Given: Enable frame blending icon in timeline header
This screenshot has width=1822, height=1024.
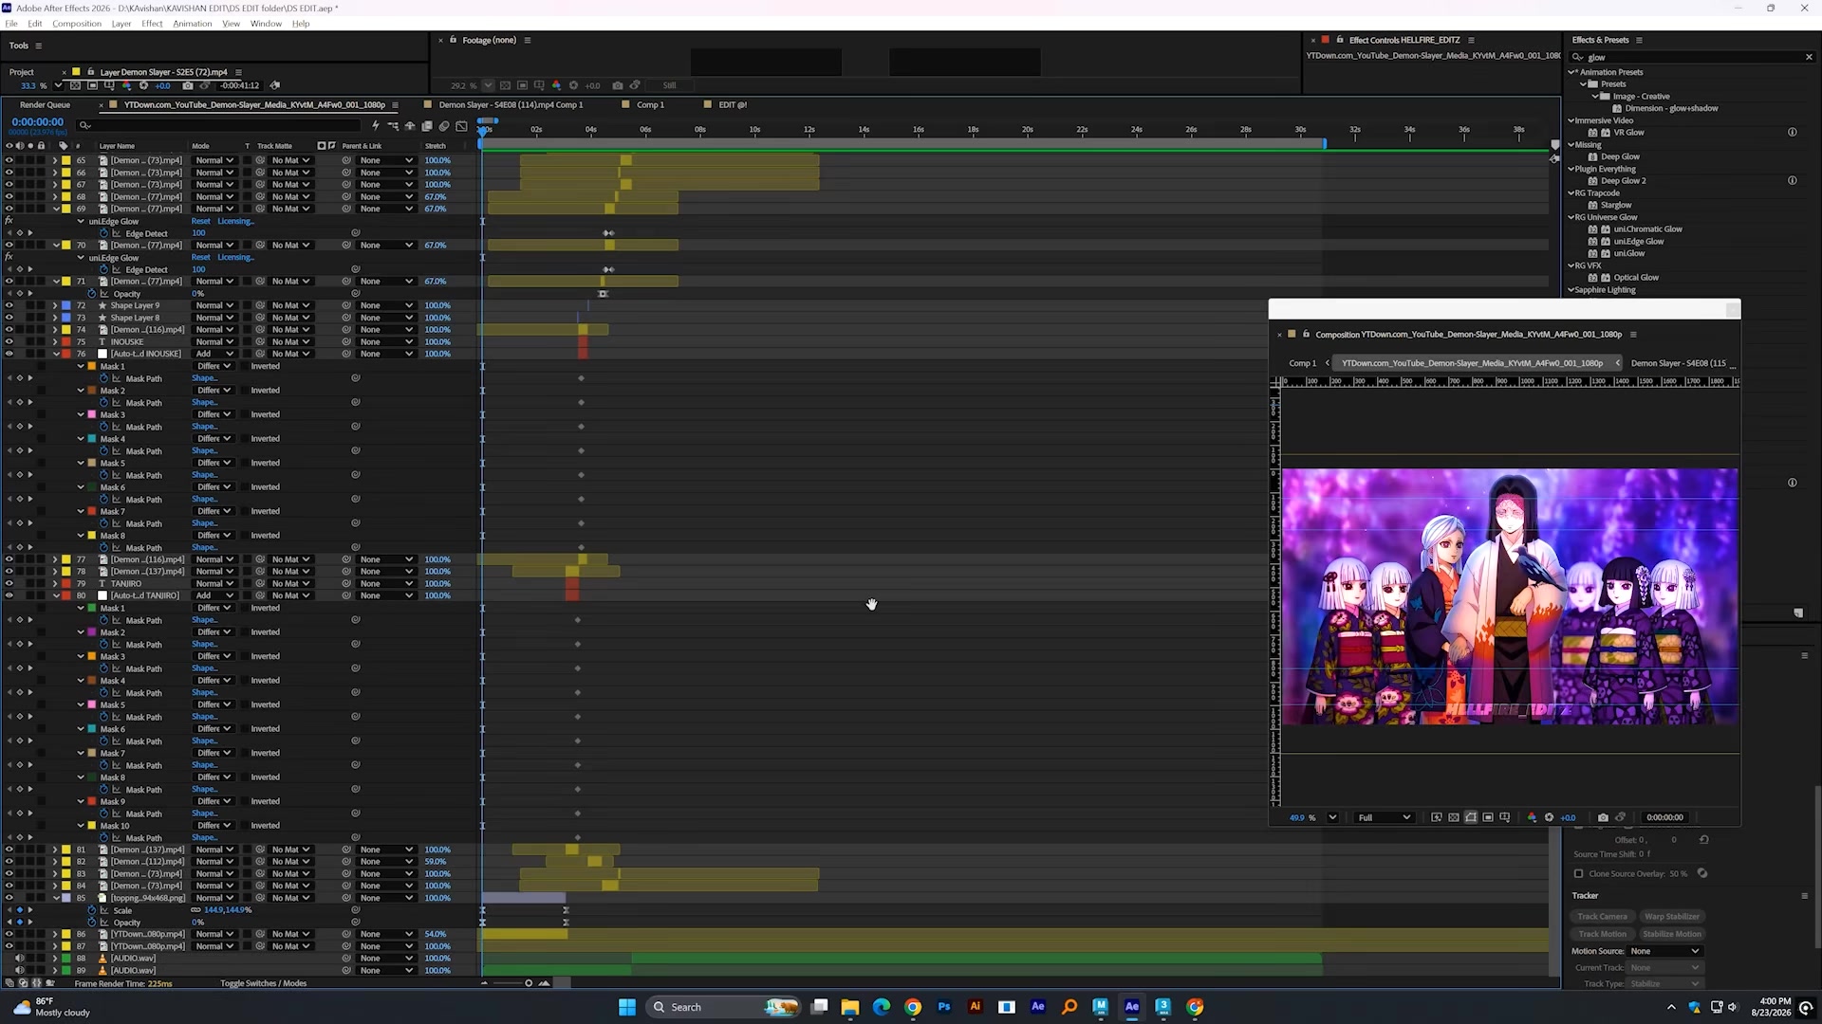Looking at the screenshot, I should (x=427, y=125).
